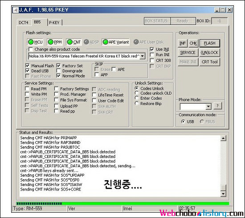245x218 pixels.
Task: Select USB communication mode
Action: click(183, 121)
